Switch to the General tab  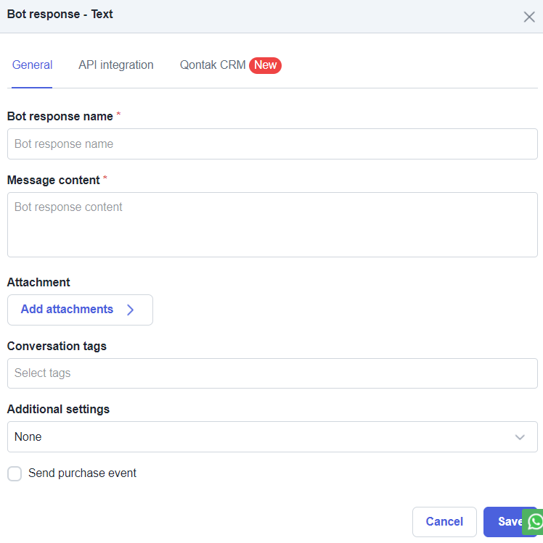pyautogui.click(x=32, y=65)
